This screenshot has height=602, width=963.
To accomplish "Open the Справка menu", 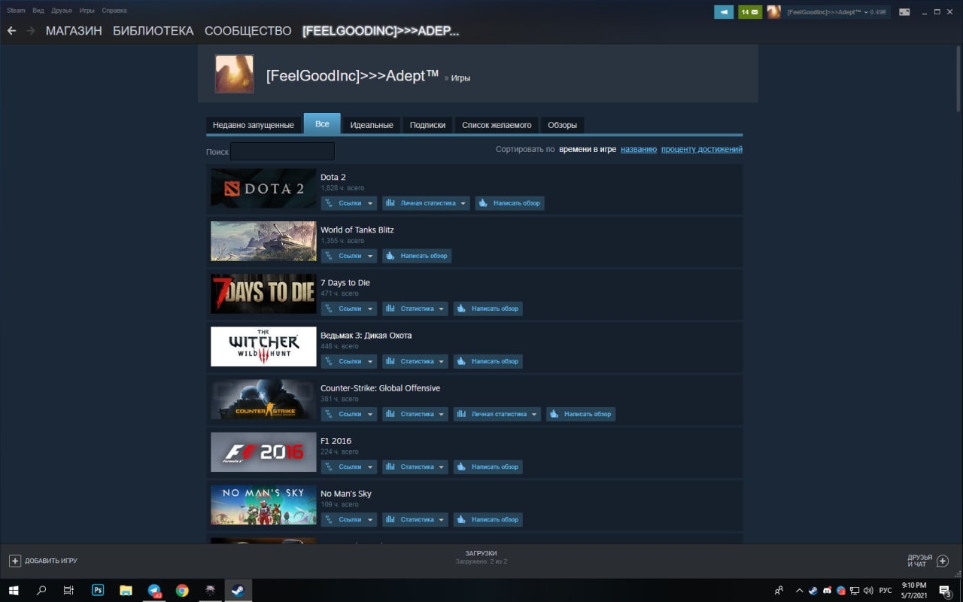I will click(114, 11).
